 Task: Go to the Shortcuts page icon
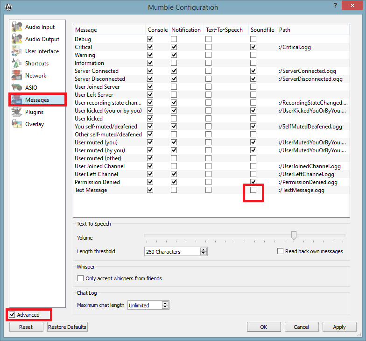(17, 63)
